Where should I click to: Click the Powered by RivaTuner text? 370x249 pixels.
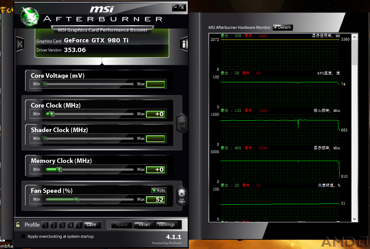point(167,243)
